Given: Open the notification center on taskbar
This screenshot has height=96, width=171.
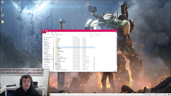Looking at the screenshot, I should point(169,94).
